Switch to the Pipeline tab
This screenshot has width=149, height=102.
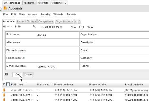[57, 3]
